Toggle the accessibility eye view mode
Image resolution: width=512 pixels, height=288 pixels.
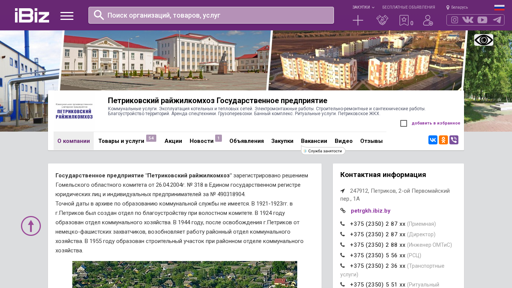coord(484,40)
